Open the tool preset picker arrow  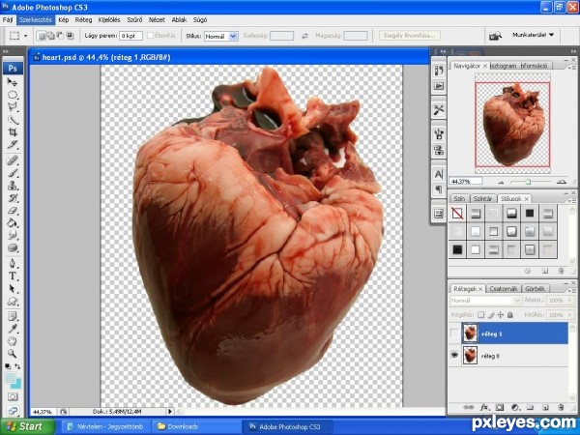(x=25, y=36)
